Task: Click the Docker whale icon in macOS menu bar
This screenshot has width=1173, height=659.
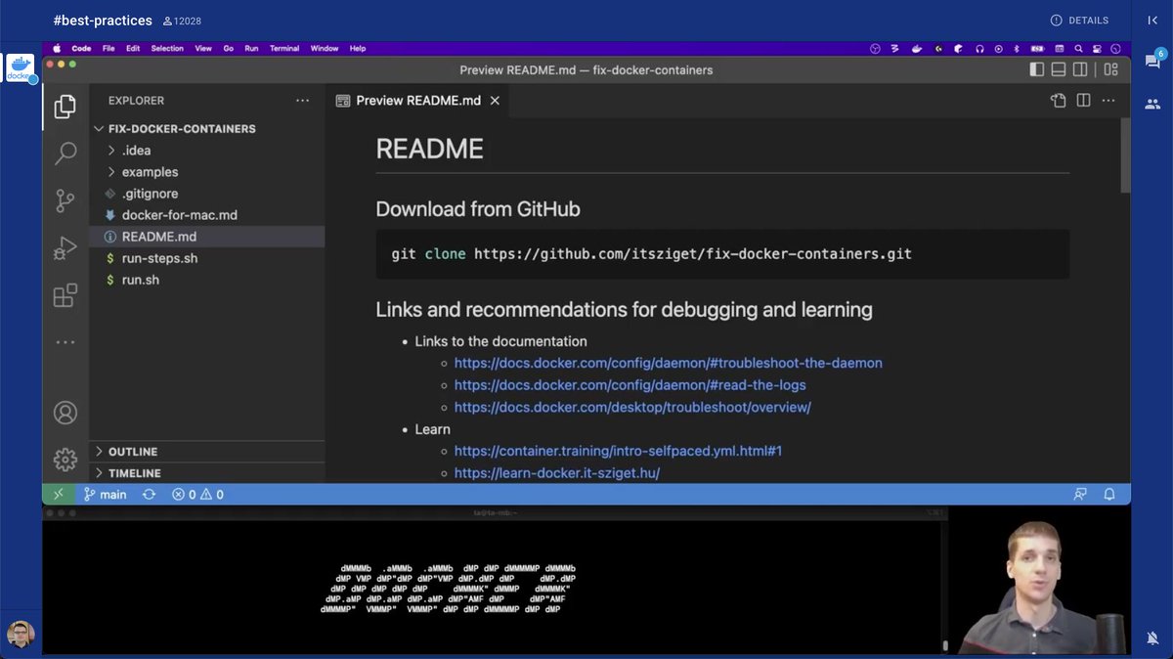Action: coord(917,48)
